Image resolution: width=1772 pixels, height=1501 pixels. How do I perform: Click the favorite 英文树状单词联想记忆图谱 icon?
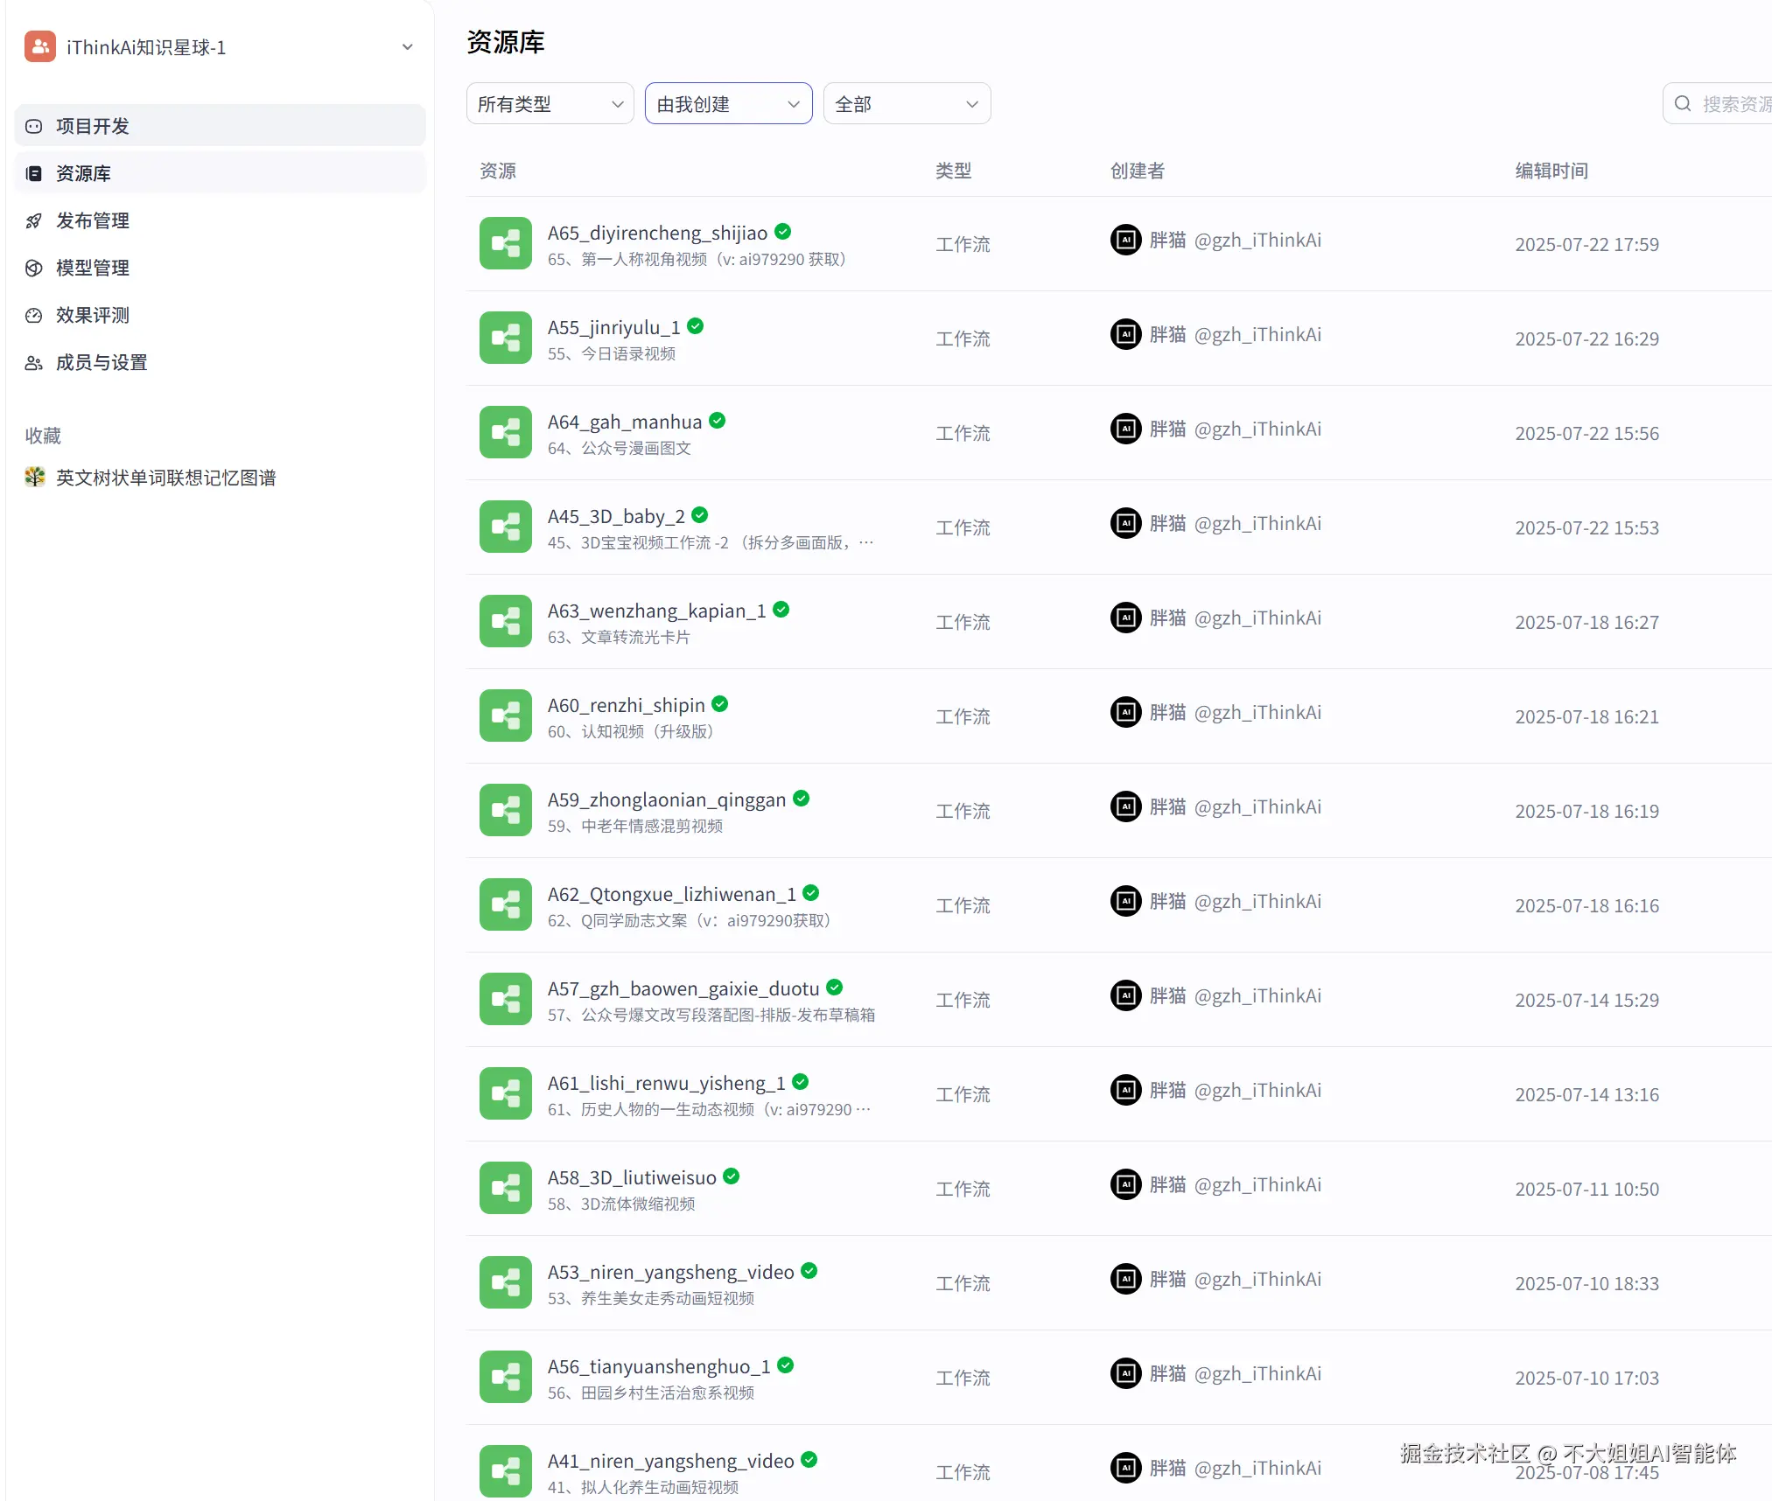(34, 477)
